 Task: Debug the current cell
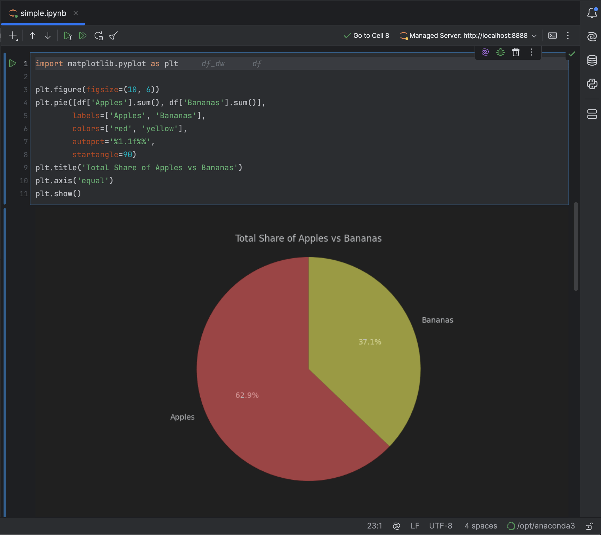click(x=500, y=52)
